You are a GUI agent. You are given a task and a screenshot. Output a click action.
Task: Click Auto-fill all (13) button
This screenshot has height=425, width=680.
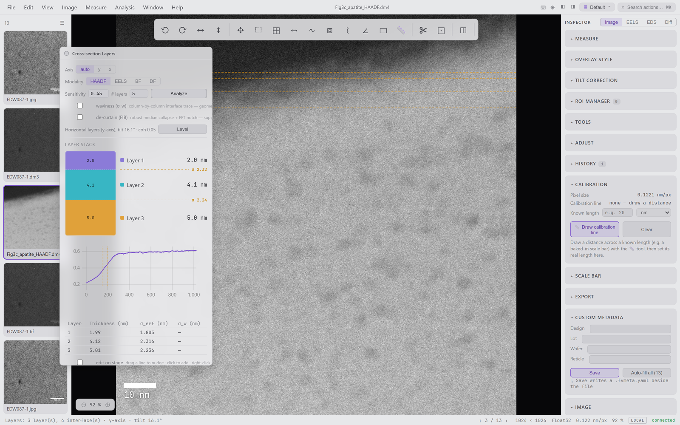[646, 373]
